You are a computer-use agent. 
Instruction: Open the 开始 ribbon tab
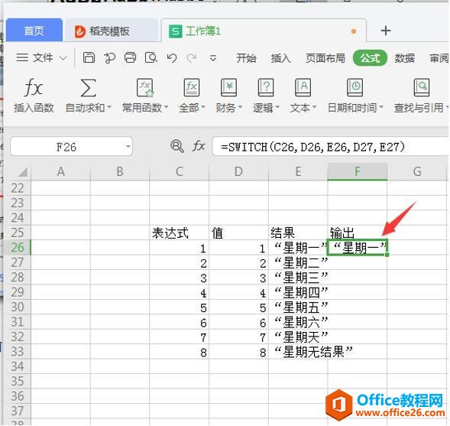click(246, 58)
